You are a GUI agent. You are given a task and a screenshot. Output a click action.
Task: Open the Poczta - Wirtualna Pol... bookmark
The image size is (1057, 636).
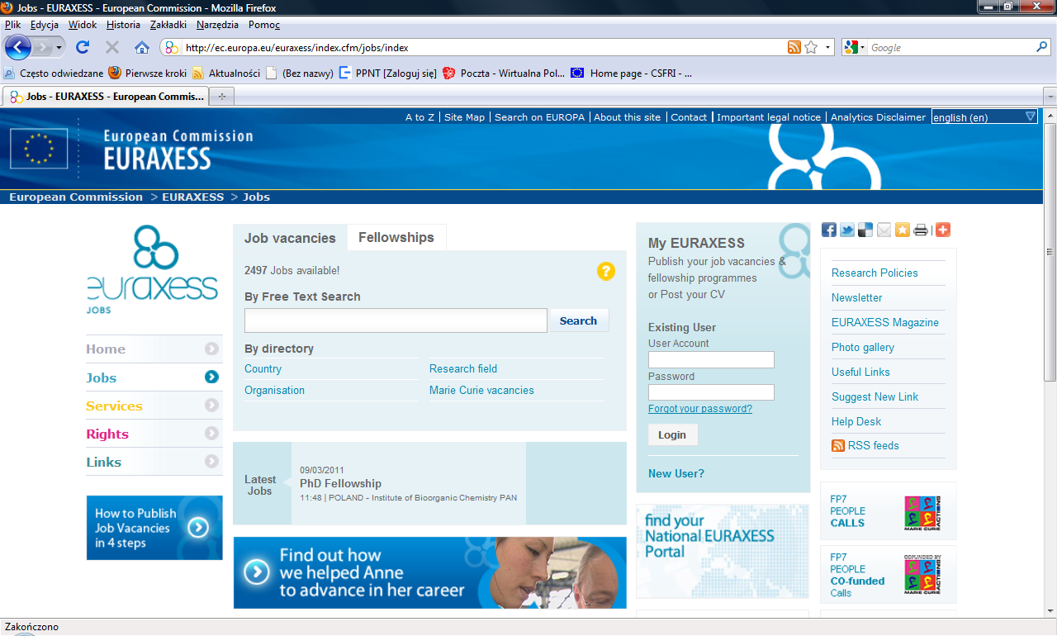pos(505,73)
